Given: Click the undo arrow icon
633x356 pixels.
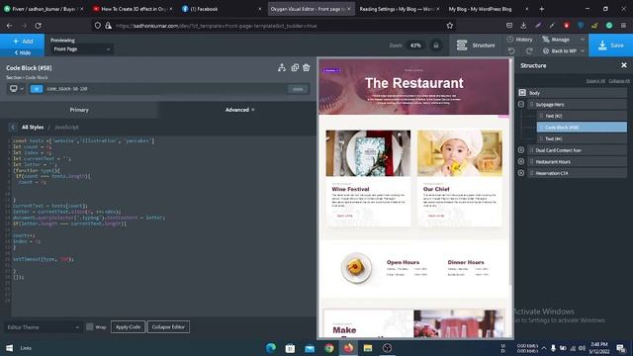Looking at the screenshot, I should [511, 51].
